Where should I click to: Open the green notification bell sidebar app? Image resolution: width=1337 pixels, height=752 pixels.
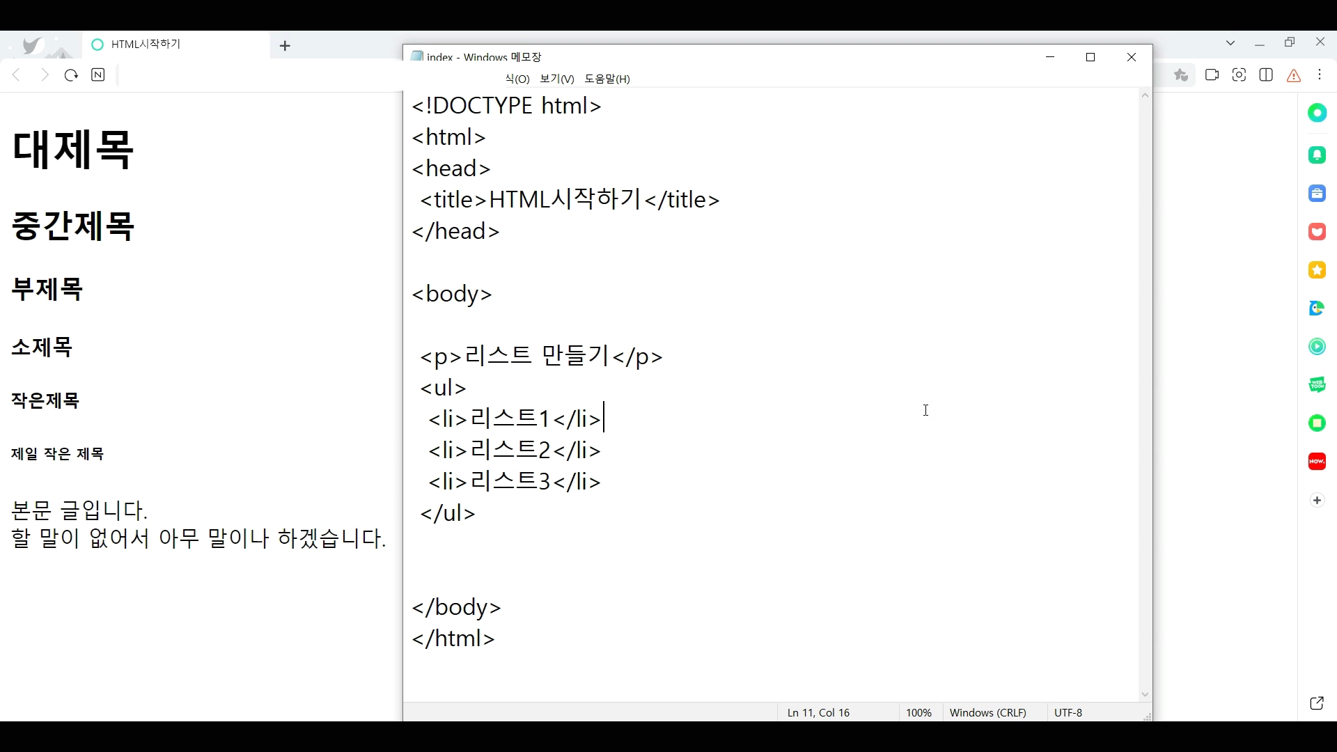coord(1317,155)
